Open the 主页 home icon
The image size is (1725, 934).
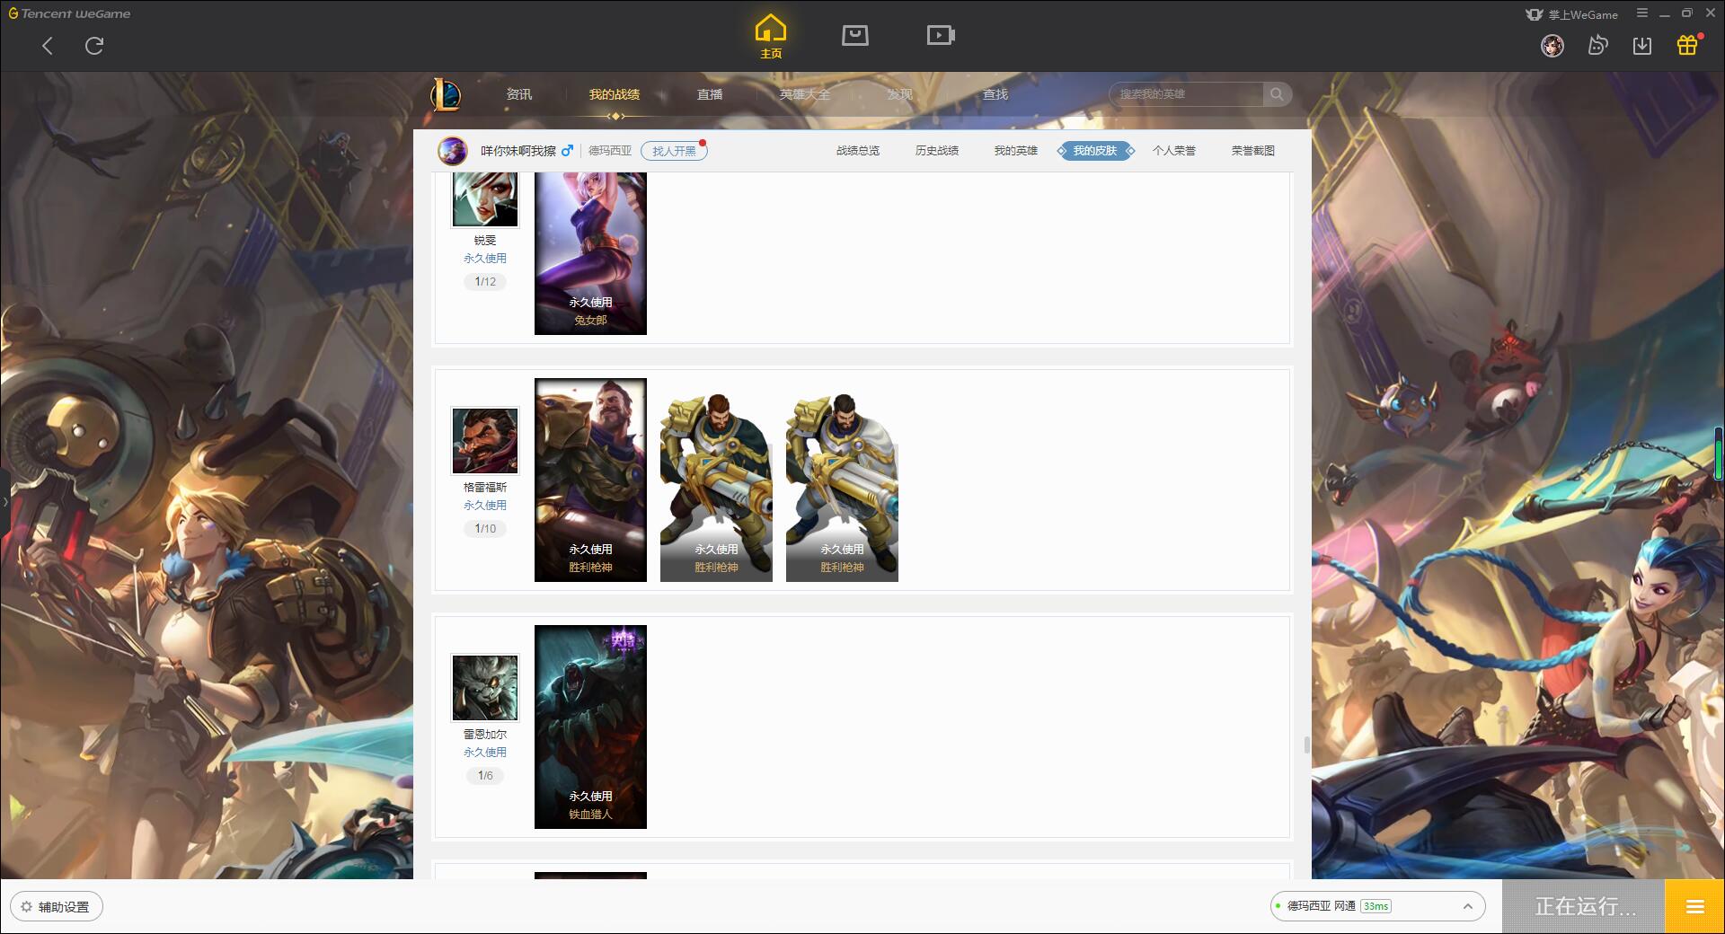(771, 36)
